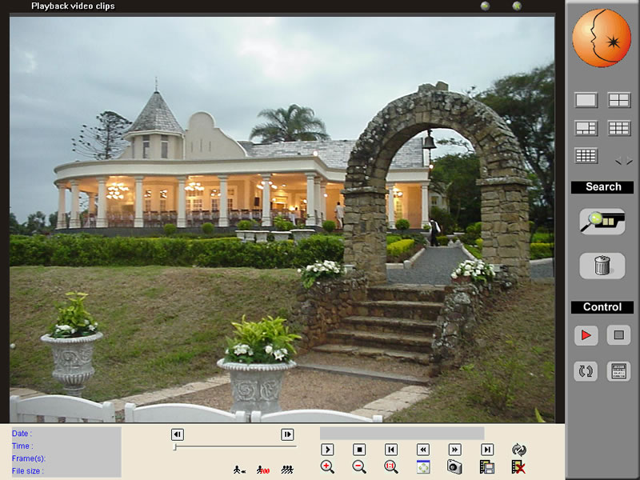Click the trash can delete button

point(602,266)
